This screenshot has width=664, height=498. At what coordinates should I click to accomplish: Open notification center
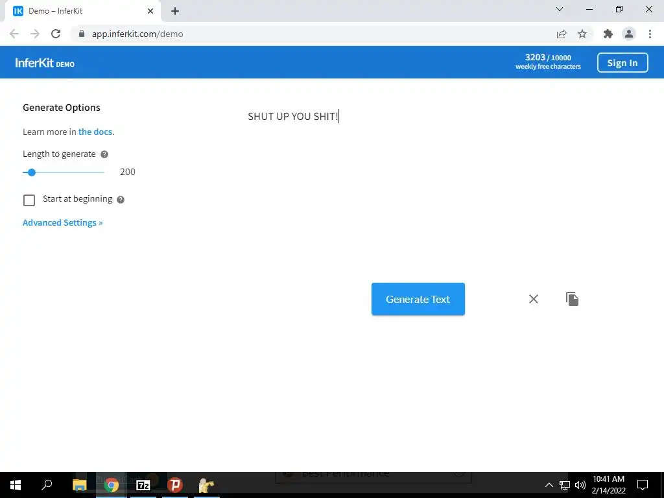[x=643, y=485]
